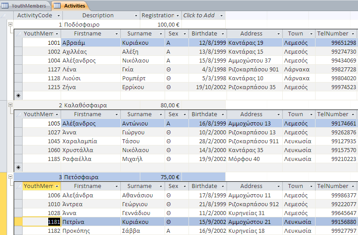Click firstname cell Αβραάμ
This screenshot has width=358, height=235.
tap(91, 43)
